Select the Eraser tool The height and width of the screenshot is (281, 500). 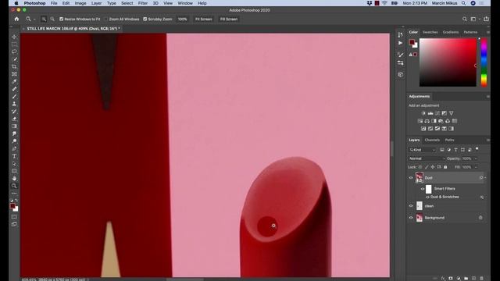click(14, 119)
